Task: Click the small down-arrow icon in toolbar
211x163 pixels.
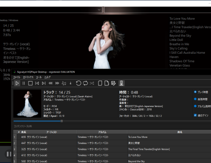Action: pyautogui.click(x=71, y=83)
